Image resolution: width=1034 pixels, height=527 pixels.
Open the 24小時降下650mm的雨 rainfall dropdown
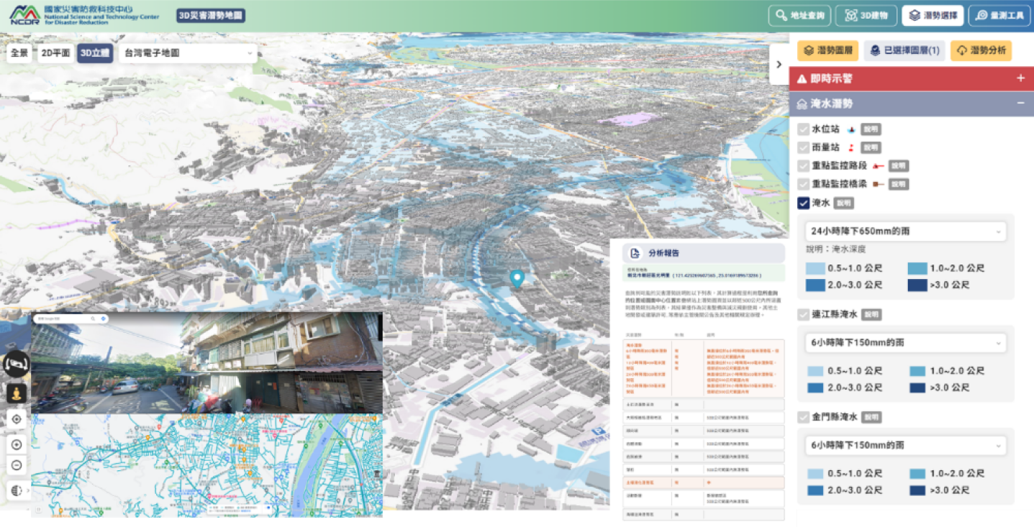[x=905, y=232]
